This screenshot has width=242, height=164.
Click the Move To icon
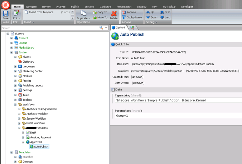tap(95, 18)
